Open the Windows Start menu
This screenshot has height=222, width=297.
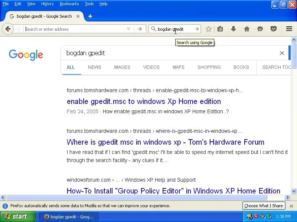pos(18,216)
